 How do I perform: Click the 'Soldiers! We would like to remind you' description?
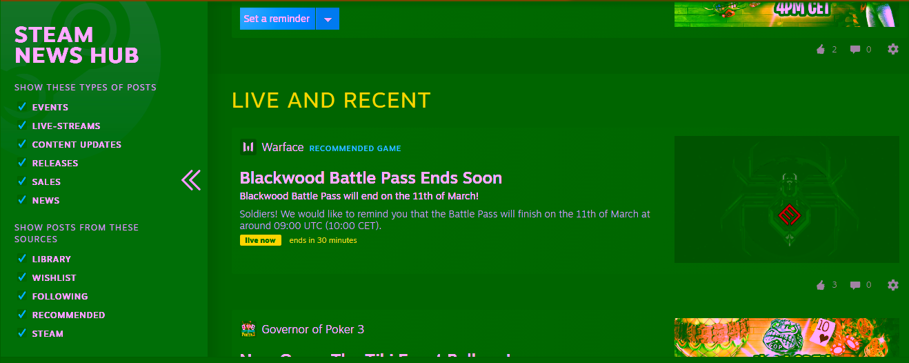pos(445,220)
